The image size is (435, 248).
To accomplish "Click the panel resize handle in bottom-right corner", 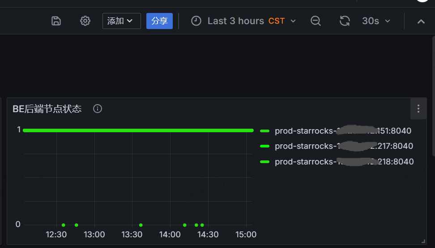I will [x=423, y=241].
